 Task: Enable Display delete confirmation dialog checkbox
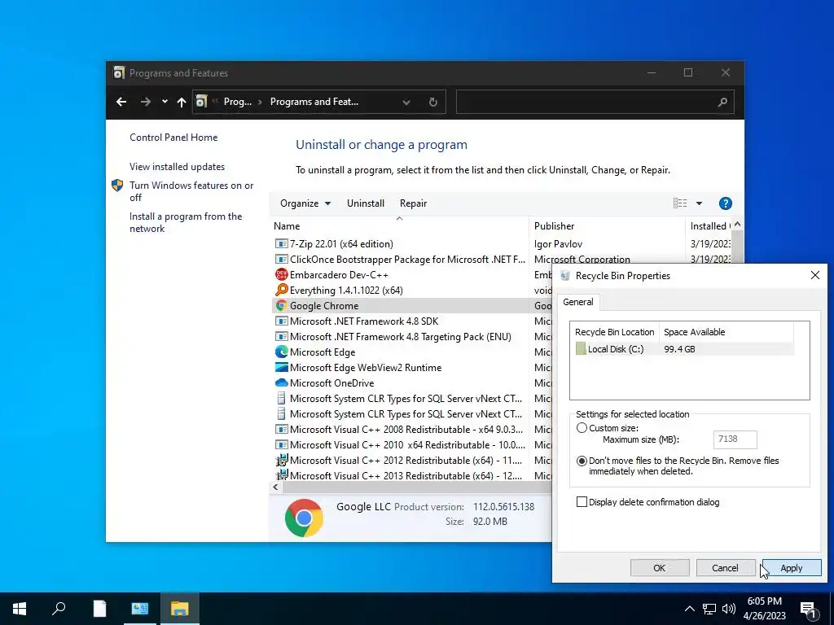582,501
